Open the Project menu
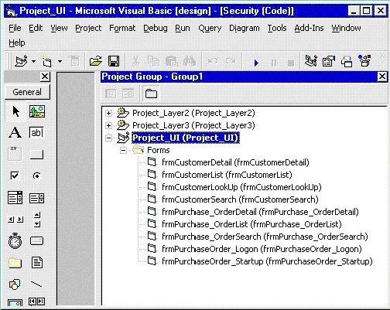Screen dimensions: 390x310 click(88, 28)
